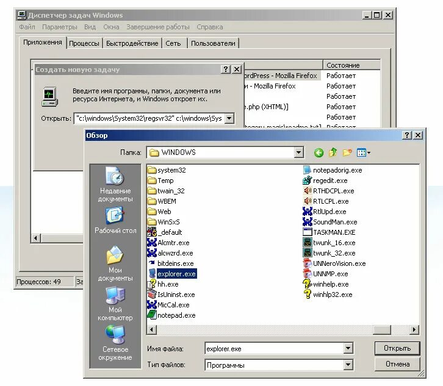
Task: Select the WBEM folder icon
Action: pos(152,201)
